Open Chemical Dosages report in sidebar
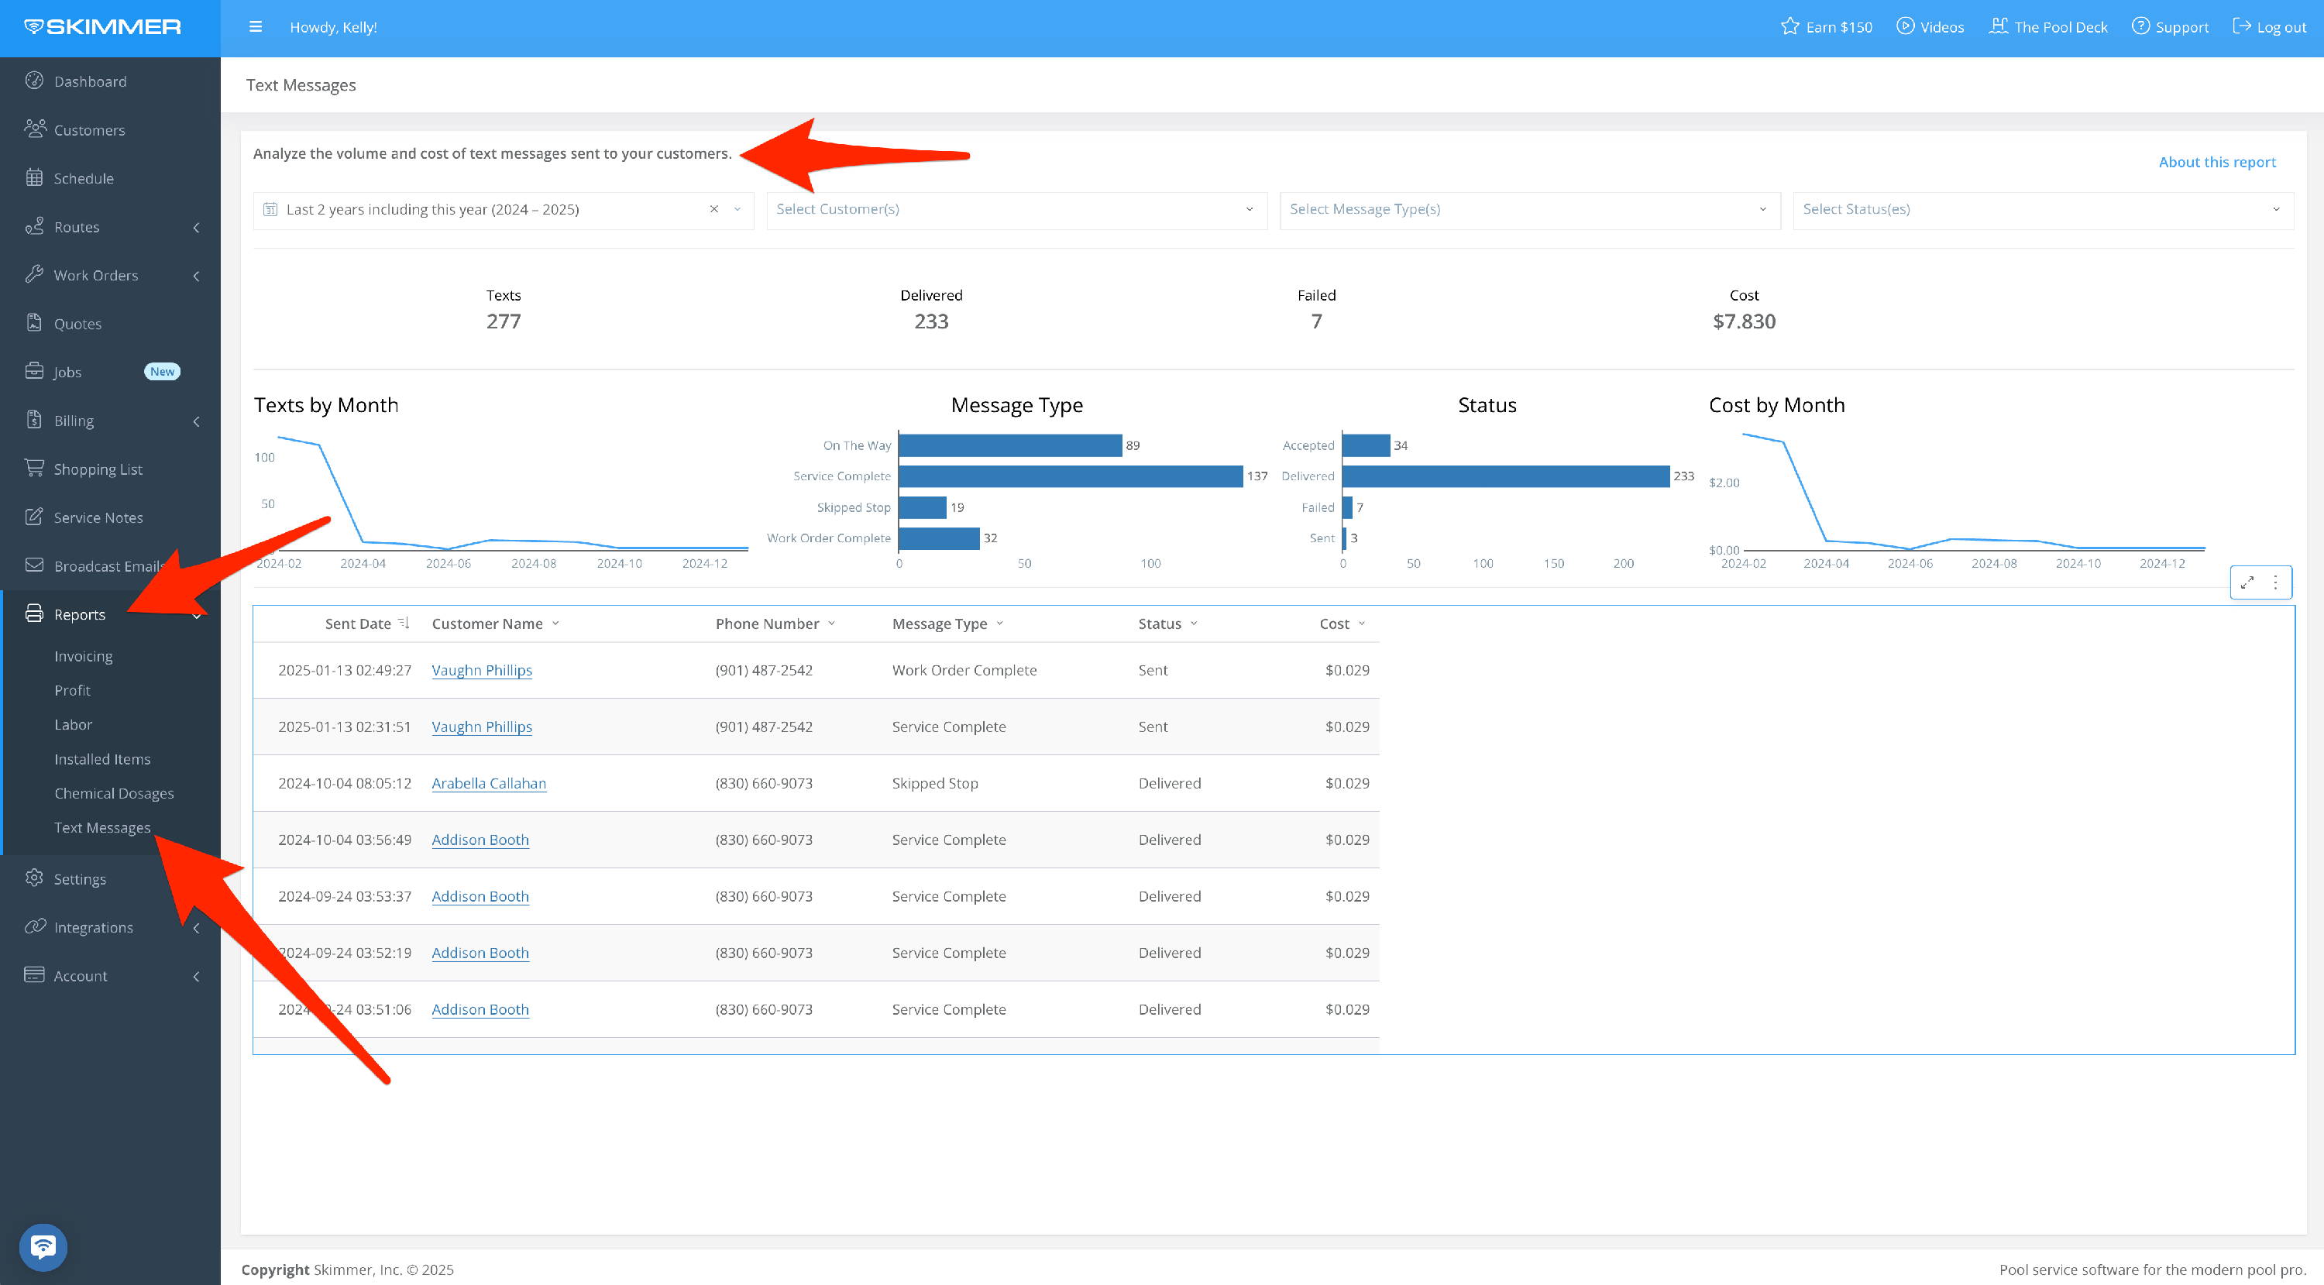Image resolution: width=2324 pixels, height=1285 pixels. point(114,794)
